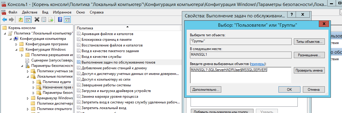Click the icon next to Вход в качестве службы
342x113 pixels.
click(79, 56)
